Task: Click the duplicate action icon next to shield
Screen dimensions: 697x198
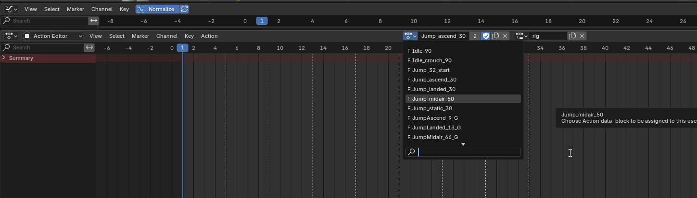Action: pyautogui.click(x=495, y=36)
